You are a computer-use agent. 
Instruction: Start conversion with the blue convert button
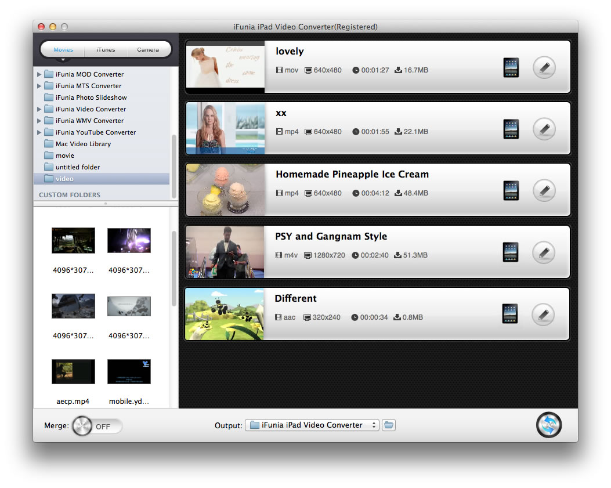click(x=549, y=425)
